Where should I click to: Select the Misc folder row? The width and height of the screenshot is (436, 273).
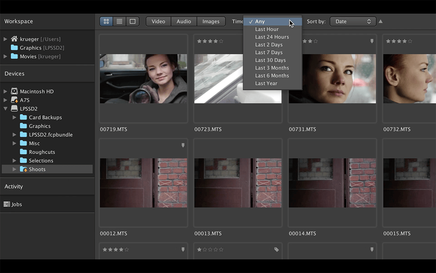coord(47,143)
